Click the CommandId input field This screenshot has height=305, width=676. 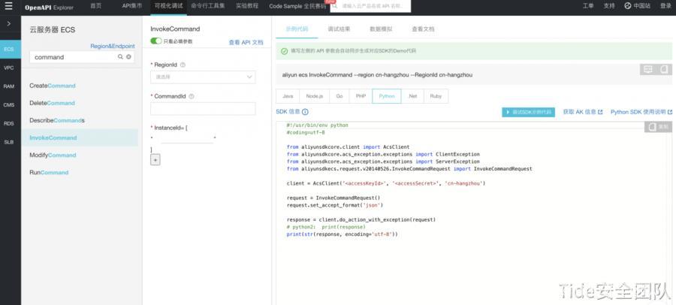[203, 109]
